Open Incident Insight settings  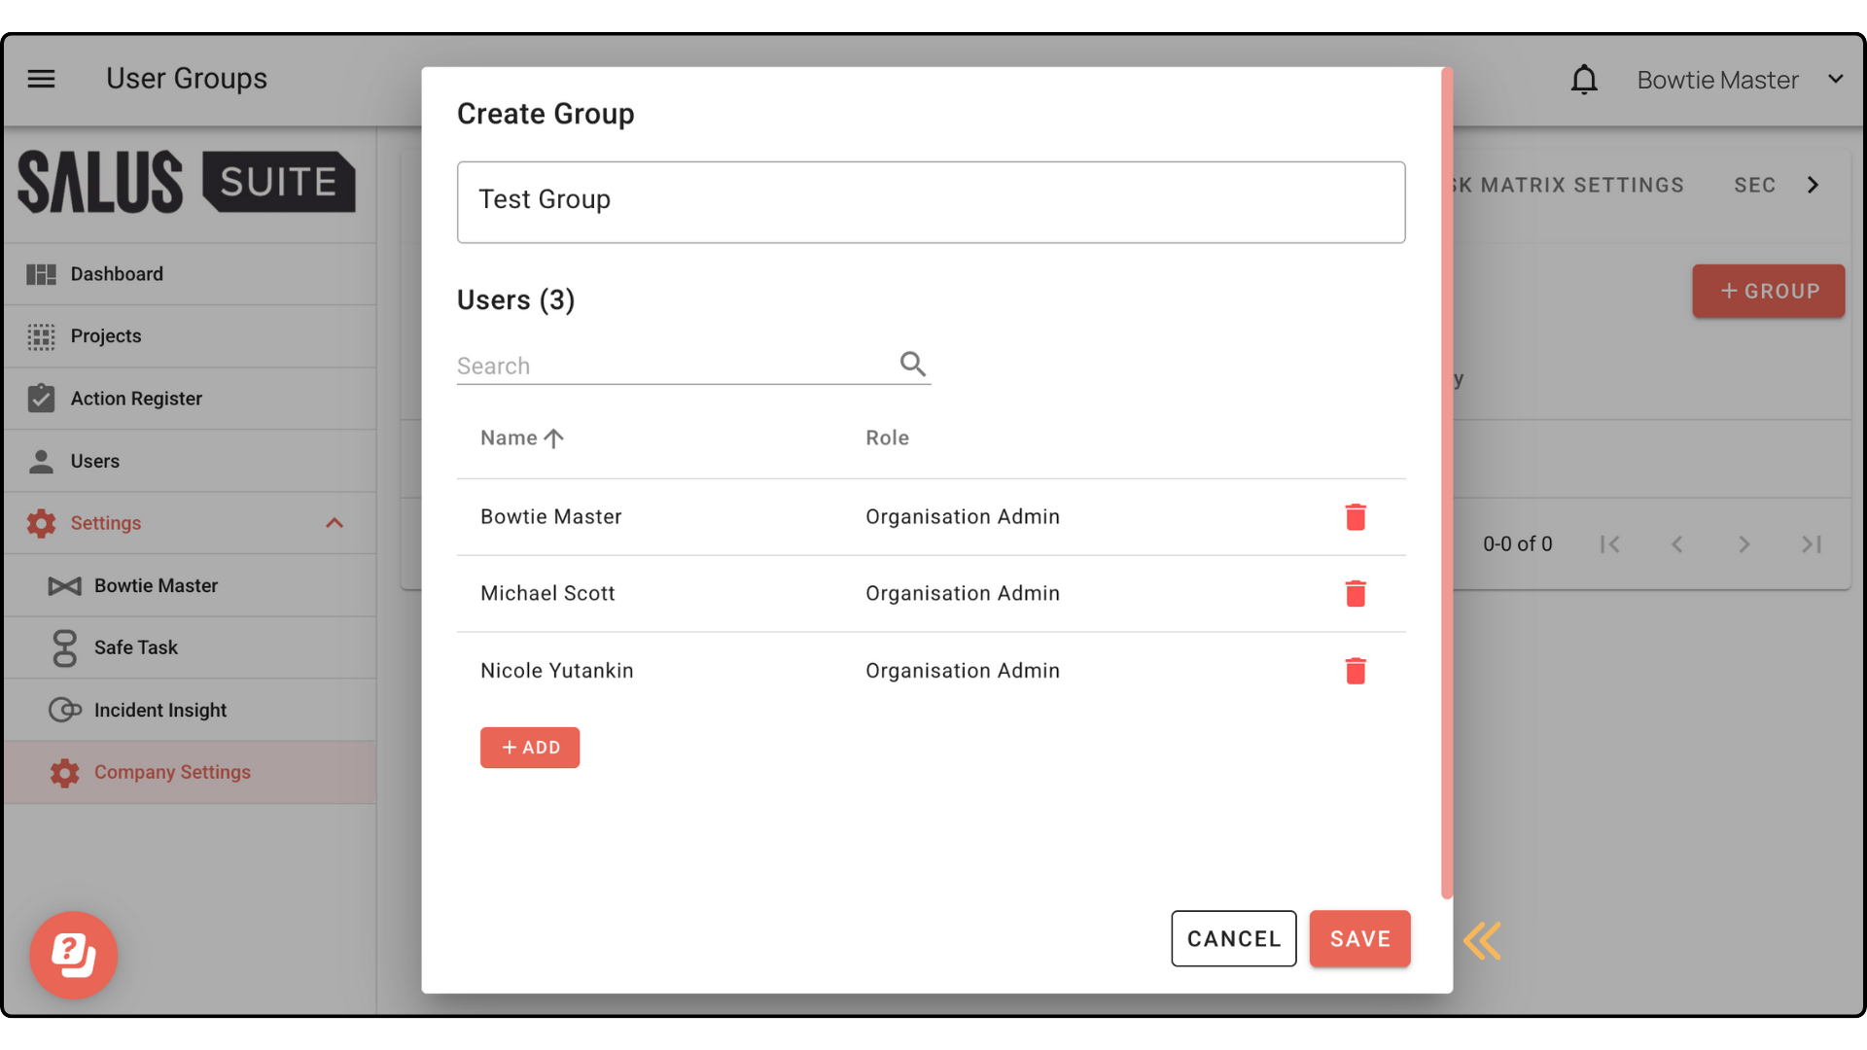(x=159, y=711)
